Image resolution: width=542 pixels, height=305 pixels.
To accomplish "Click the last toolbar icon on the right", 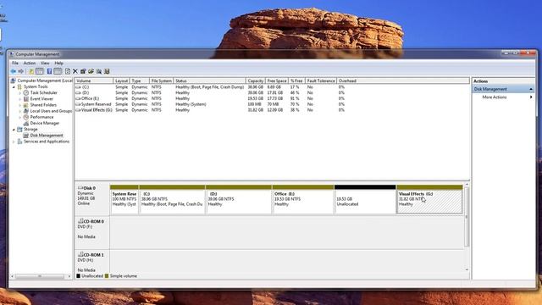I will (x=107, y=71).
